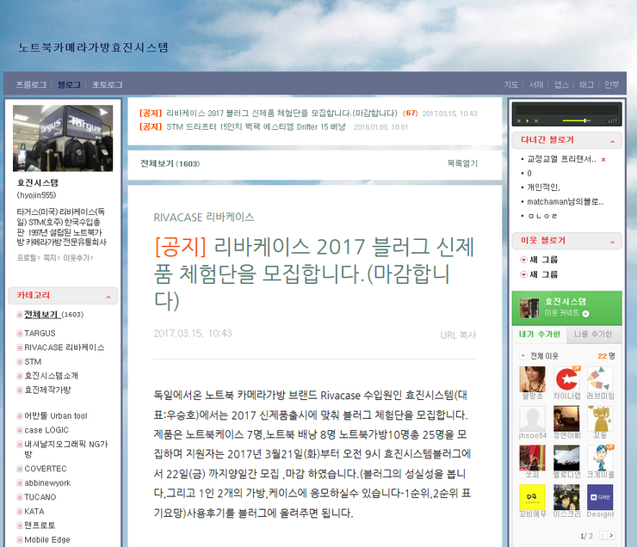Click 목록열기 to open post list
This screenshot has width=637, height=547.
[462, 163]
